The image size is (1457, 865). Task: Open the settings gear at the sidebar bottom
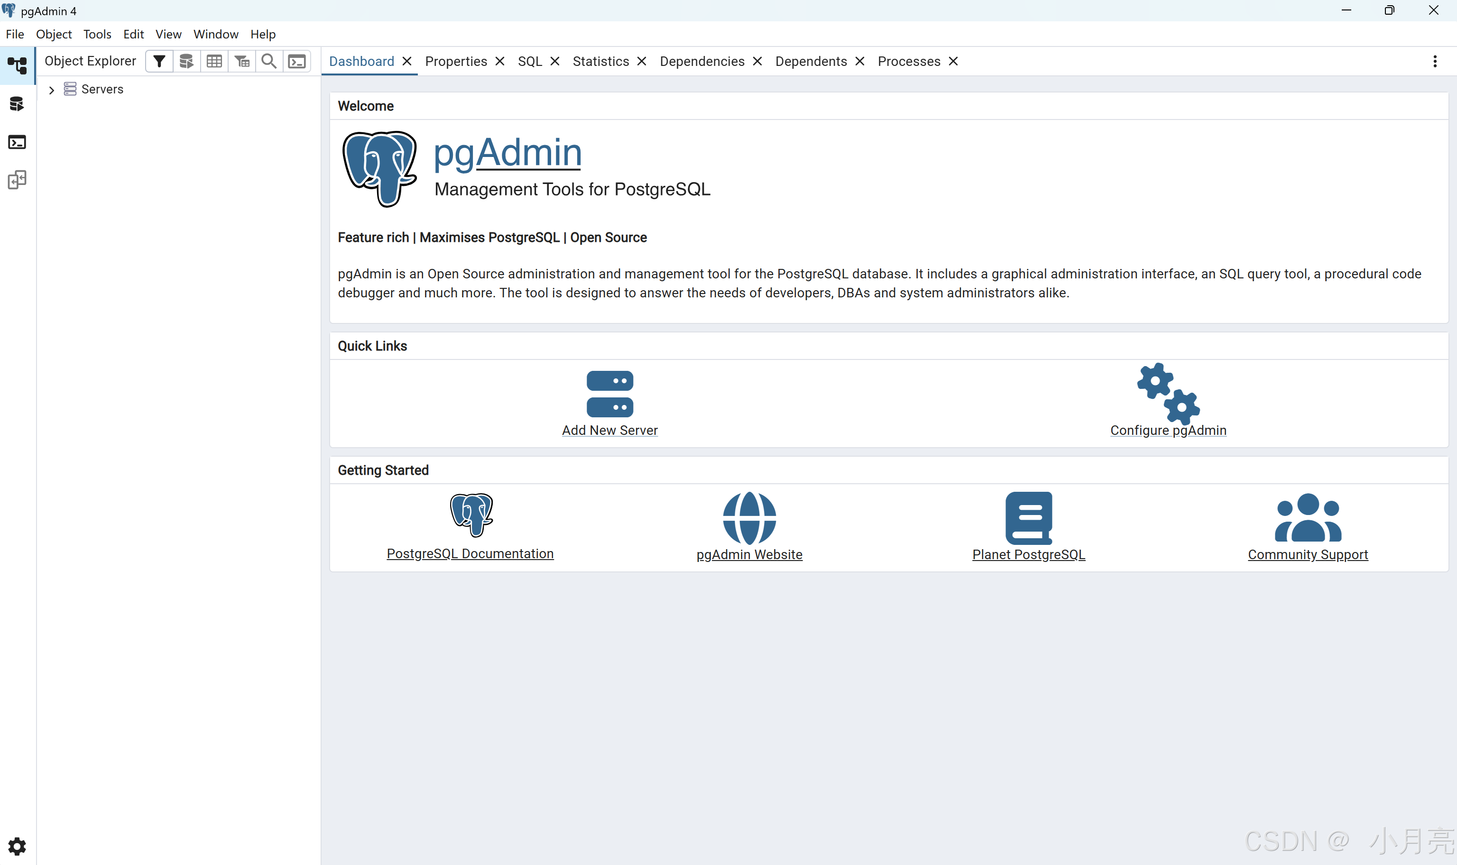point(17,846)
